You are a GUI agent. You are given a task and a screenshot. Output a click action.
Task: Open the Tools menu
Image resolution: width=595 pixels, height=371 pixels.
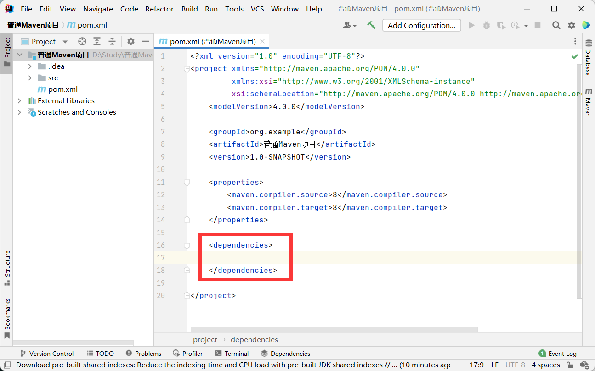tap(234, 9)
